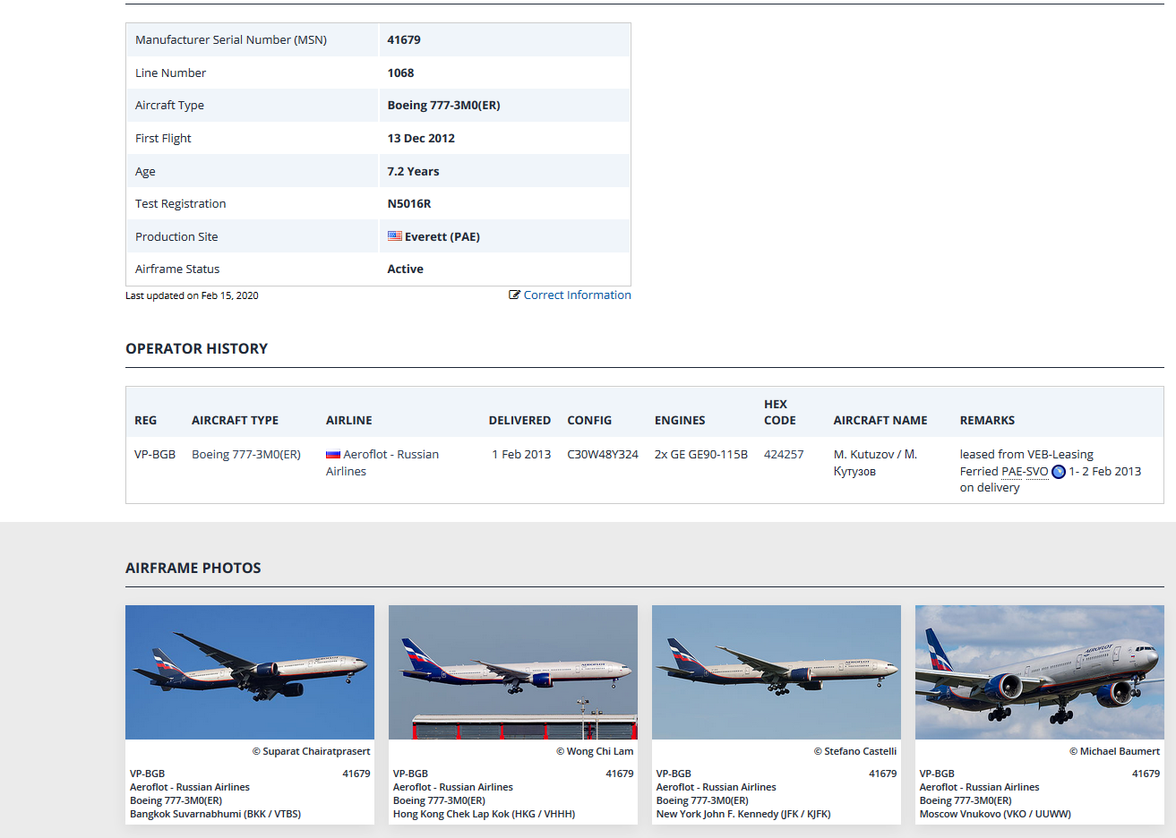
Task: Open the Everett (PAE) production site link
Action: (442, 236)
